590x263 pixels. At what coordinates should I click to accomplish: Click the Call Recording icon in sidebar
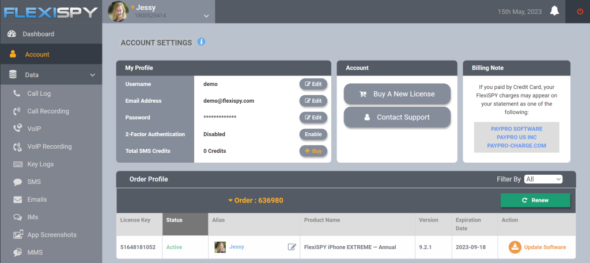click(17, 111)
